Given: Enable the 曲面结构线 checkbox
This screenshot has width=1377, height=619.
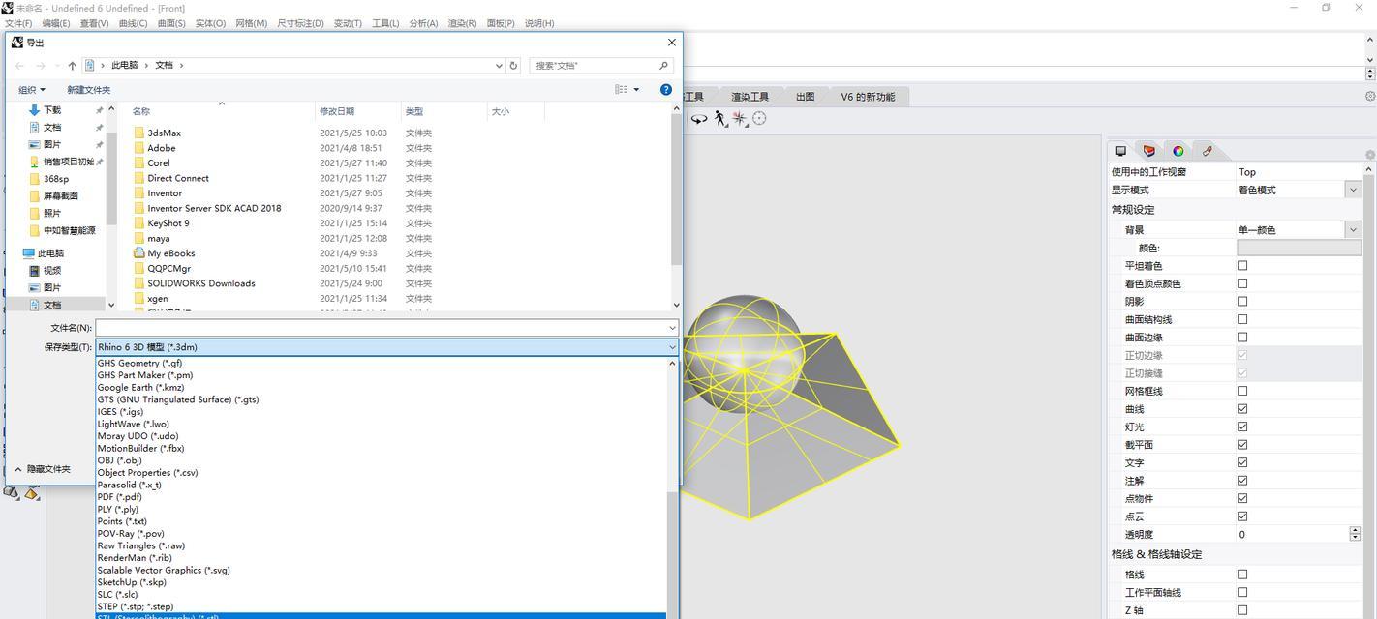Looking at the screenshot, I should point(1242,319).
